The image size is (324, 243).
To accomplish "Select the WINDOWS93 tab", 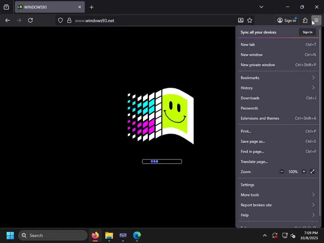I will [50, 7].
